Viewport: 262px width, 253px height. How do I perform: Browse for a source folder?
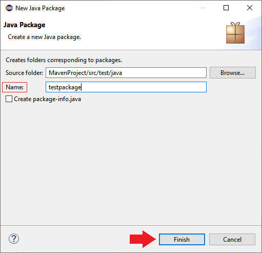[233, 73]
